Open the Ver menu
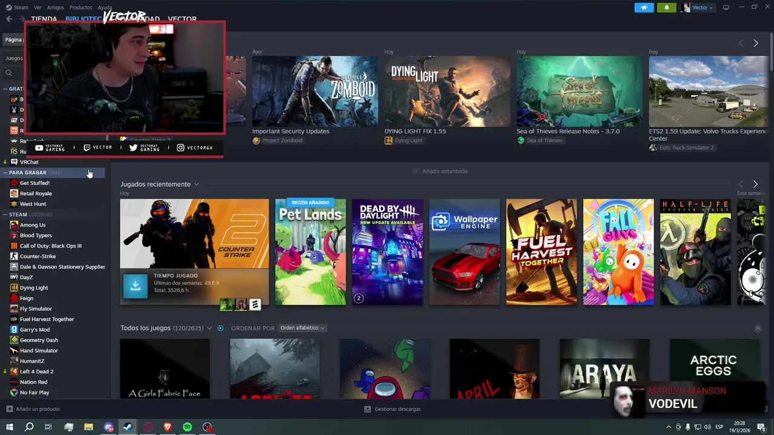774x435 pixels. [37, 7]
